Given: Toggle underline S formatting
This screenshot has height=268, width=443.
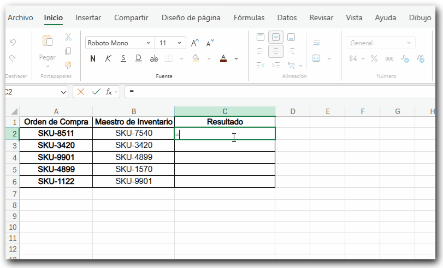Looking at the screenshot, I should (x=123, y=58).
